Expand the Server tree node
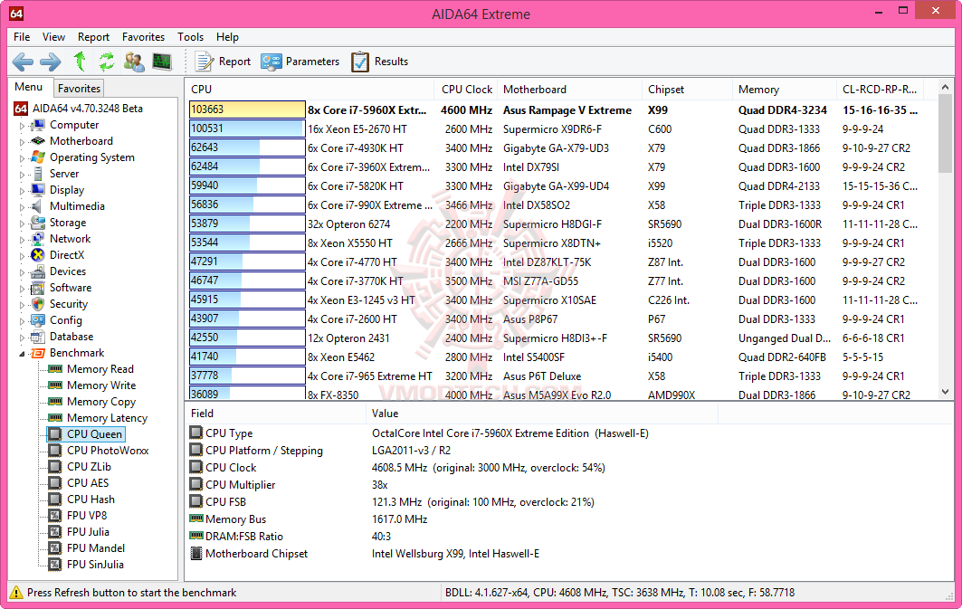The width and height of the screenshot is (962, 609). 22,175
